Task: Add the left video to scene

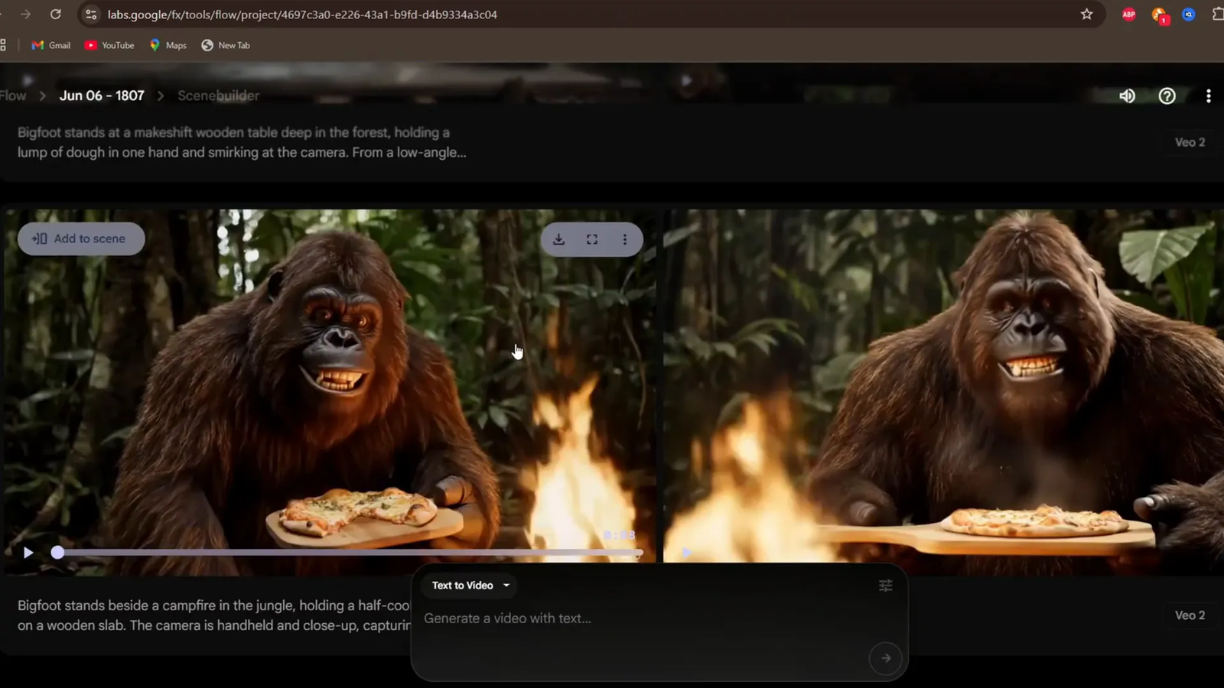Action: pos(81,239)
